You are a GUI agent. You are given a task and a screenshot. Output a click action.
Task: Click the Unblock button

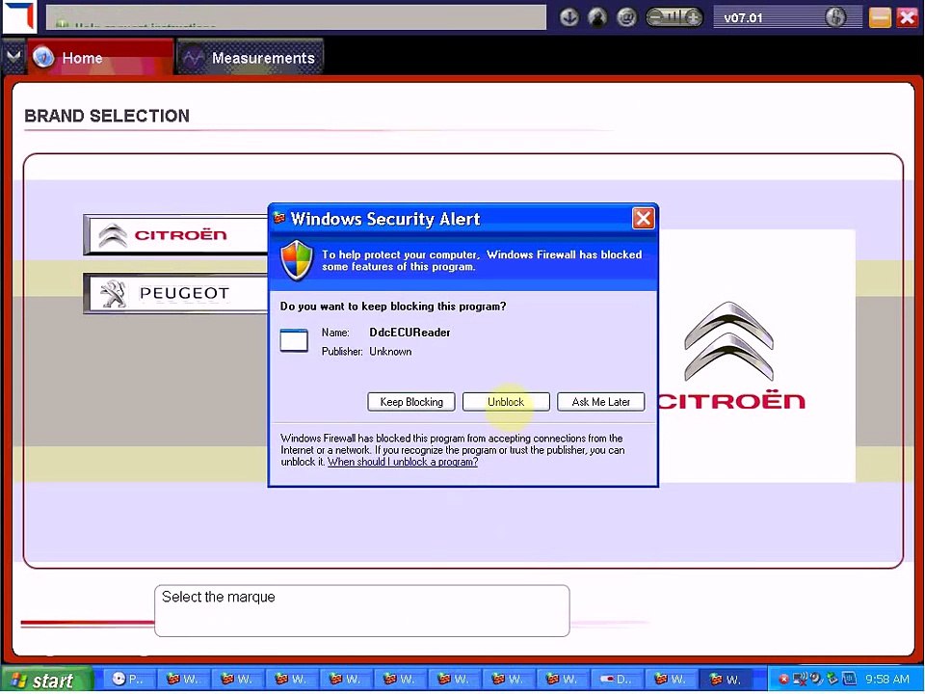coord(506,402)
